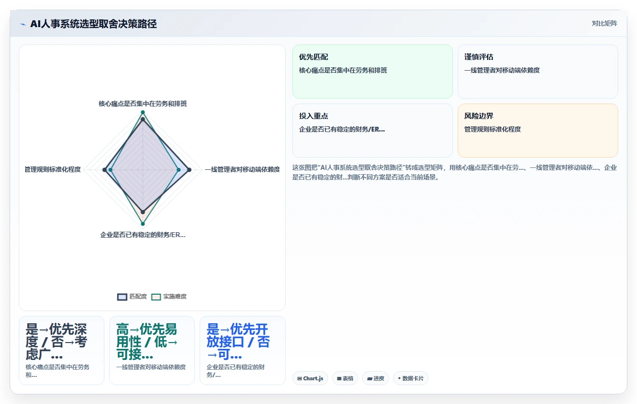The height and width of the screenshot is (404, 637).
Task: Select the 进度 tag chip
Action: 376,378
